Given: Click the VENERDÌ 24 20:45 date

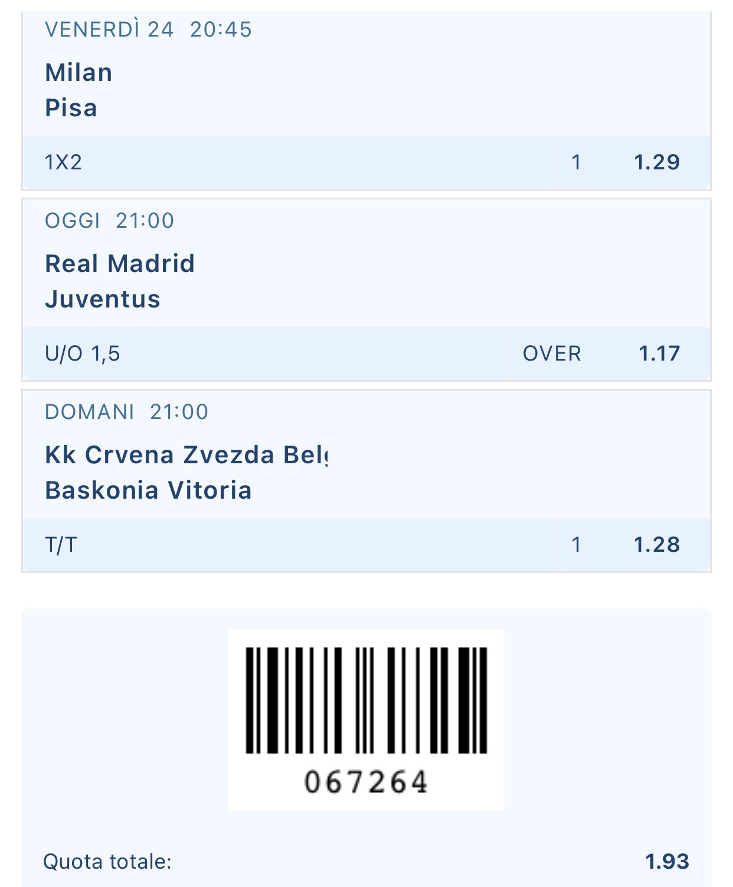Looking at the screenshot, I should click(x=148, y=30).
